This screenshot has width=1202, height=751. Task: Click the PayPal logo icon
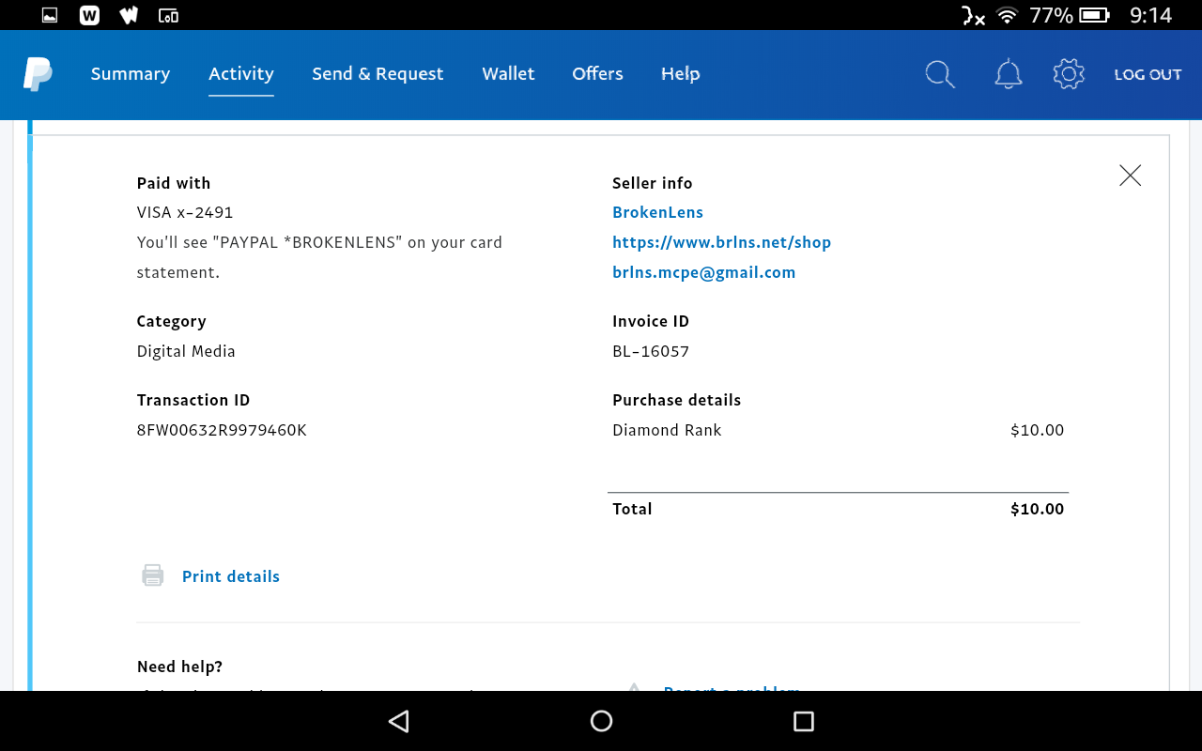pos(38,74)
